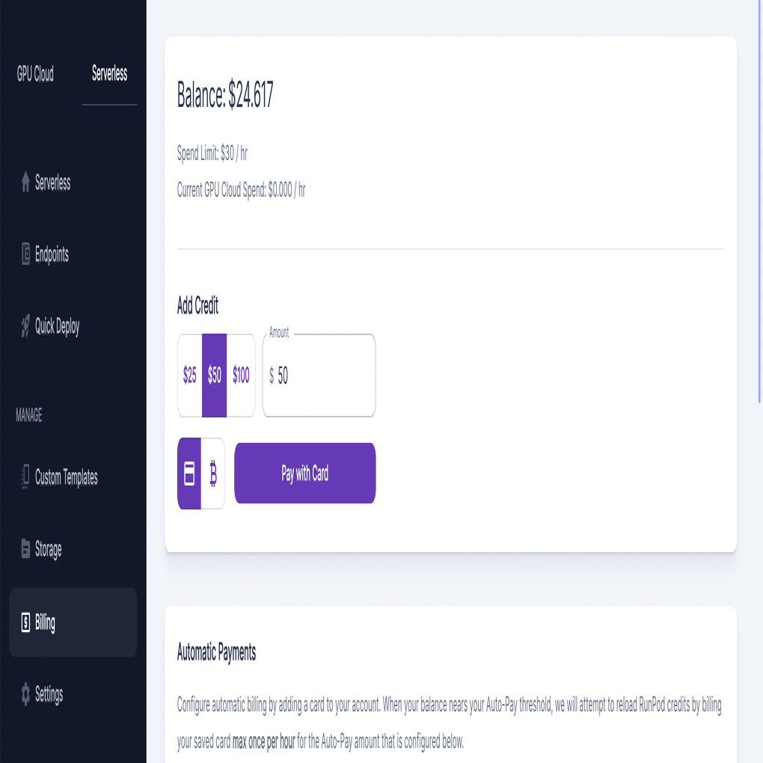Click the Serverless rocket icon in sidebar
This screenshot has height=763, width=763.
coord(25,183)
